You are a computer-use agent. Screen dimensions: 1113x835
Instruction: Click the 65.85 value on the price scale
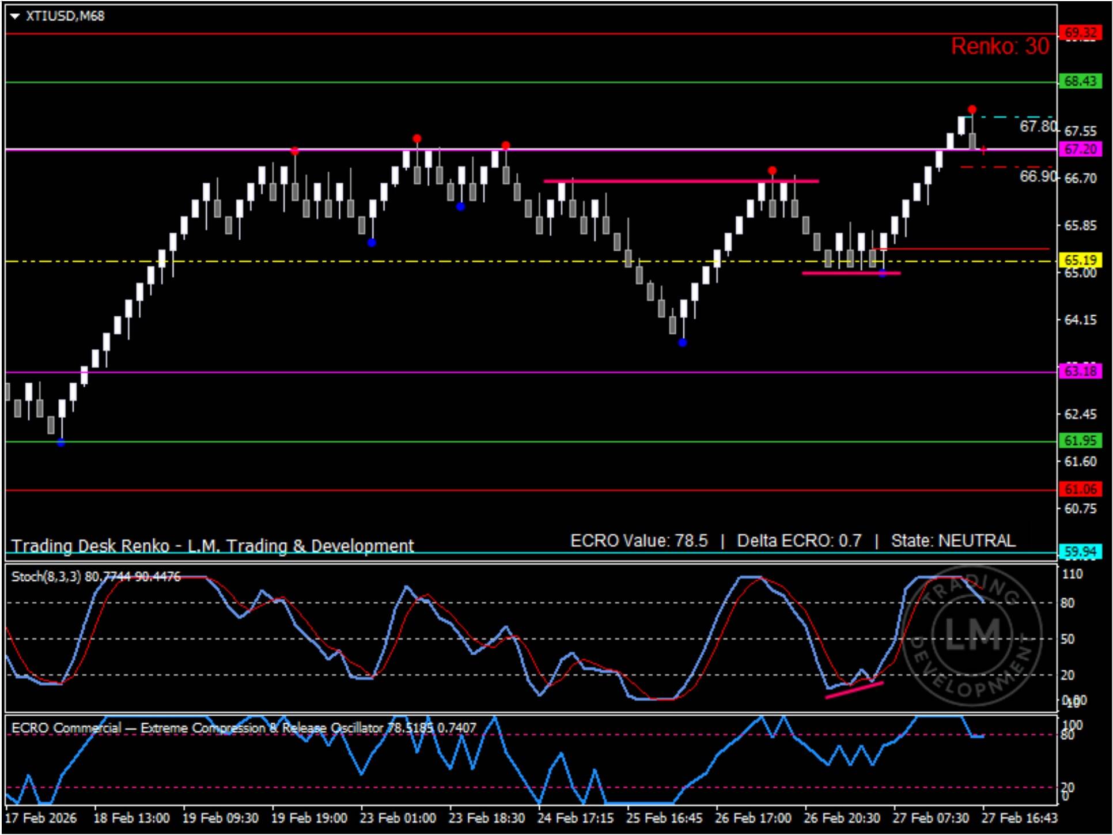tap(1080, 225)
